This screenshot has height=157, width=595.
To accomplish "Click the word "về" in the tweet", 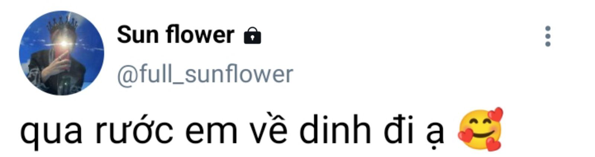I will [x=268, y=130].
